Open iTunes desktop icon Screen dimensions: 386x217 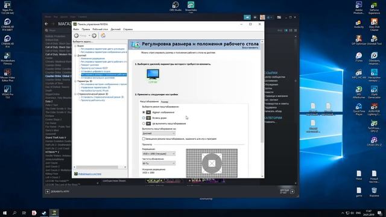tap(359, 57)
